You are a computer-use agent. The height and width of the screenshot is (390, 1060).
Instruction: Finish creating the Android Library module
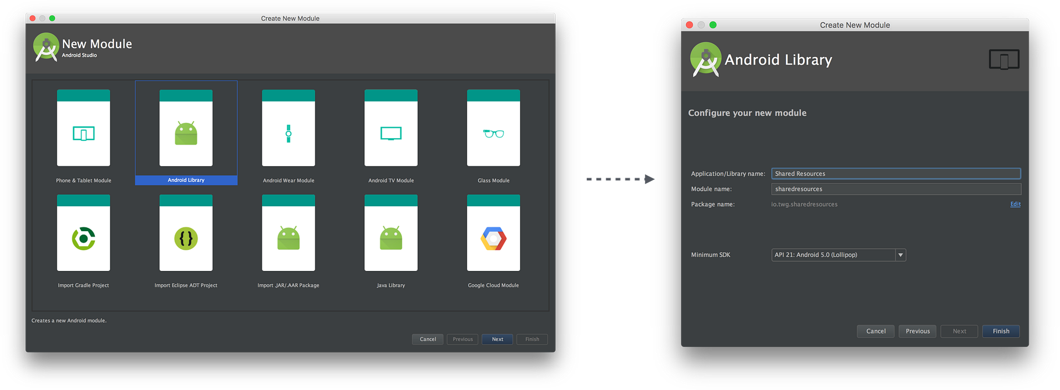point(1001,331)
